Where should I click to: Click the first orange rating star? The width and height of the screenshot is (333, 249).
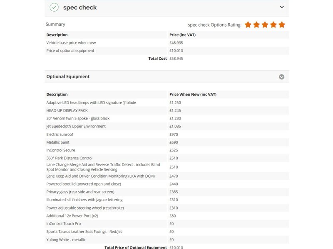(x=248, y=24)
